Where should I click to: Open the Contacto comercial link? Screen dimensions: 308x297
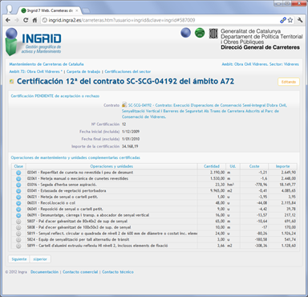point(80,272)
